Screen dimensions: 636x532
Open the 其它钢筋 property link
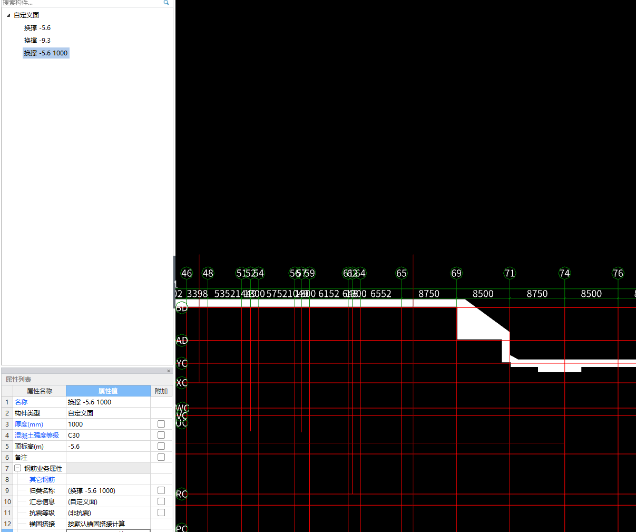point(42,479)
